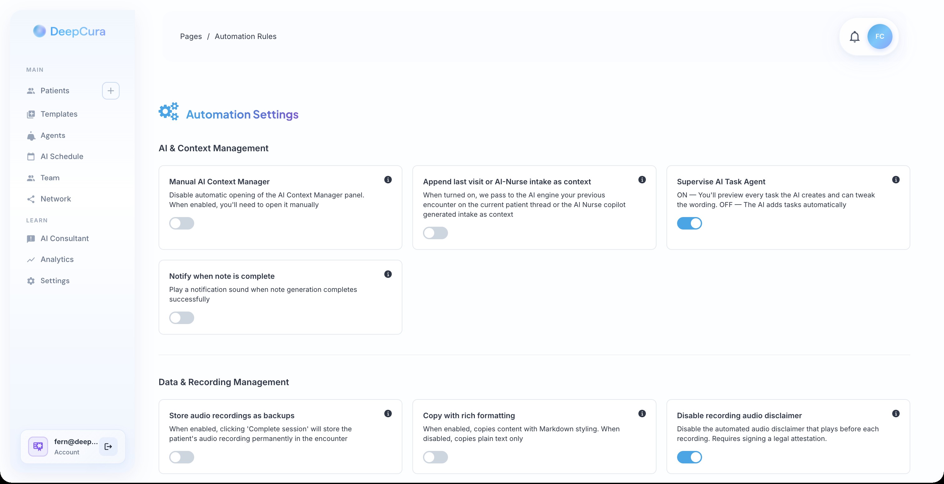Open notifications bell
The height and width of the screenshot is (484, 944).
coord(855,36)
